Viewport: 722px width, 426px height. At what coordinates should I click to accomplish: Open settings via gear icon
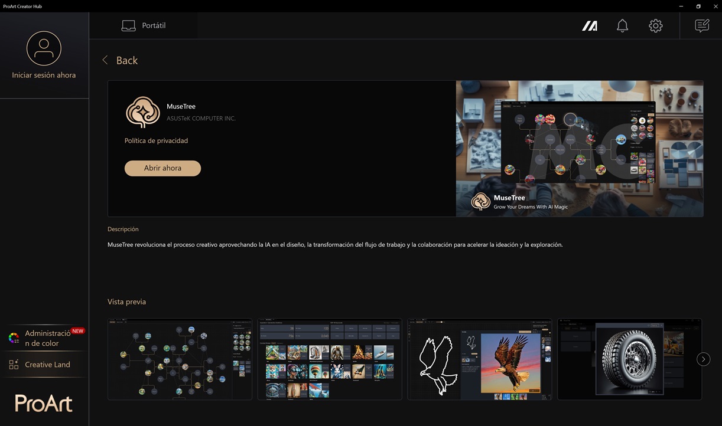(655, 26)
